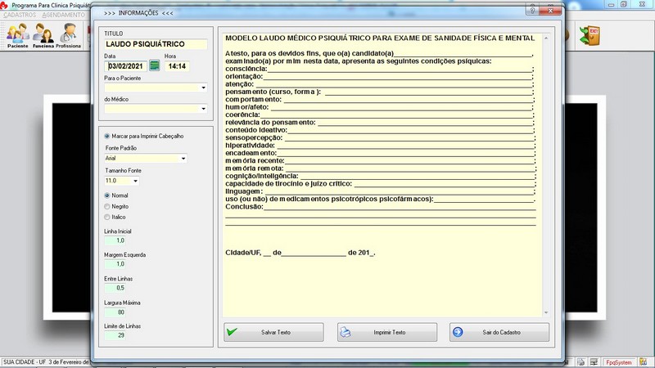The width and height of the screenshot is (655, 368).
Task: Click the Paciente toolbar icon
Action: (17, 36)
